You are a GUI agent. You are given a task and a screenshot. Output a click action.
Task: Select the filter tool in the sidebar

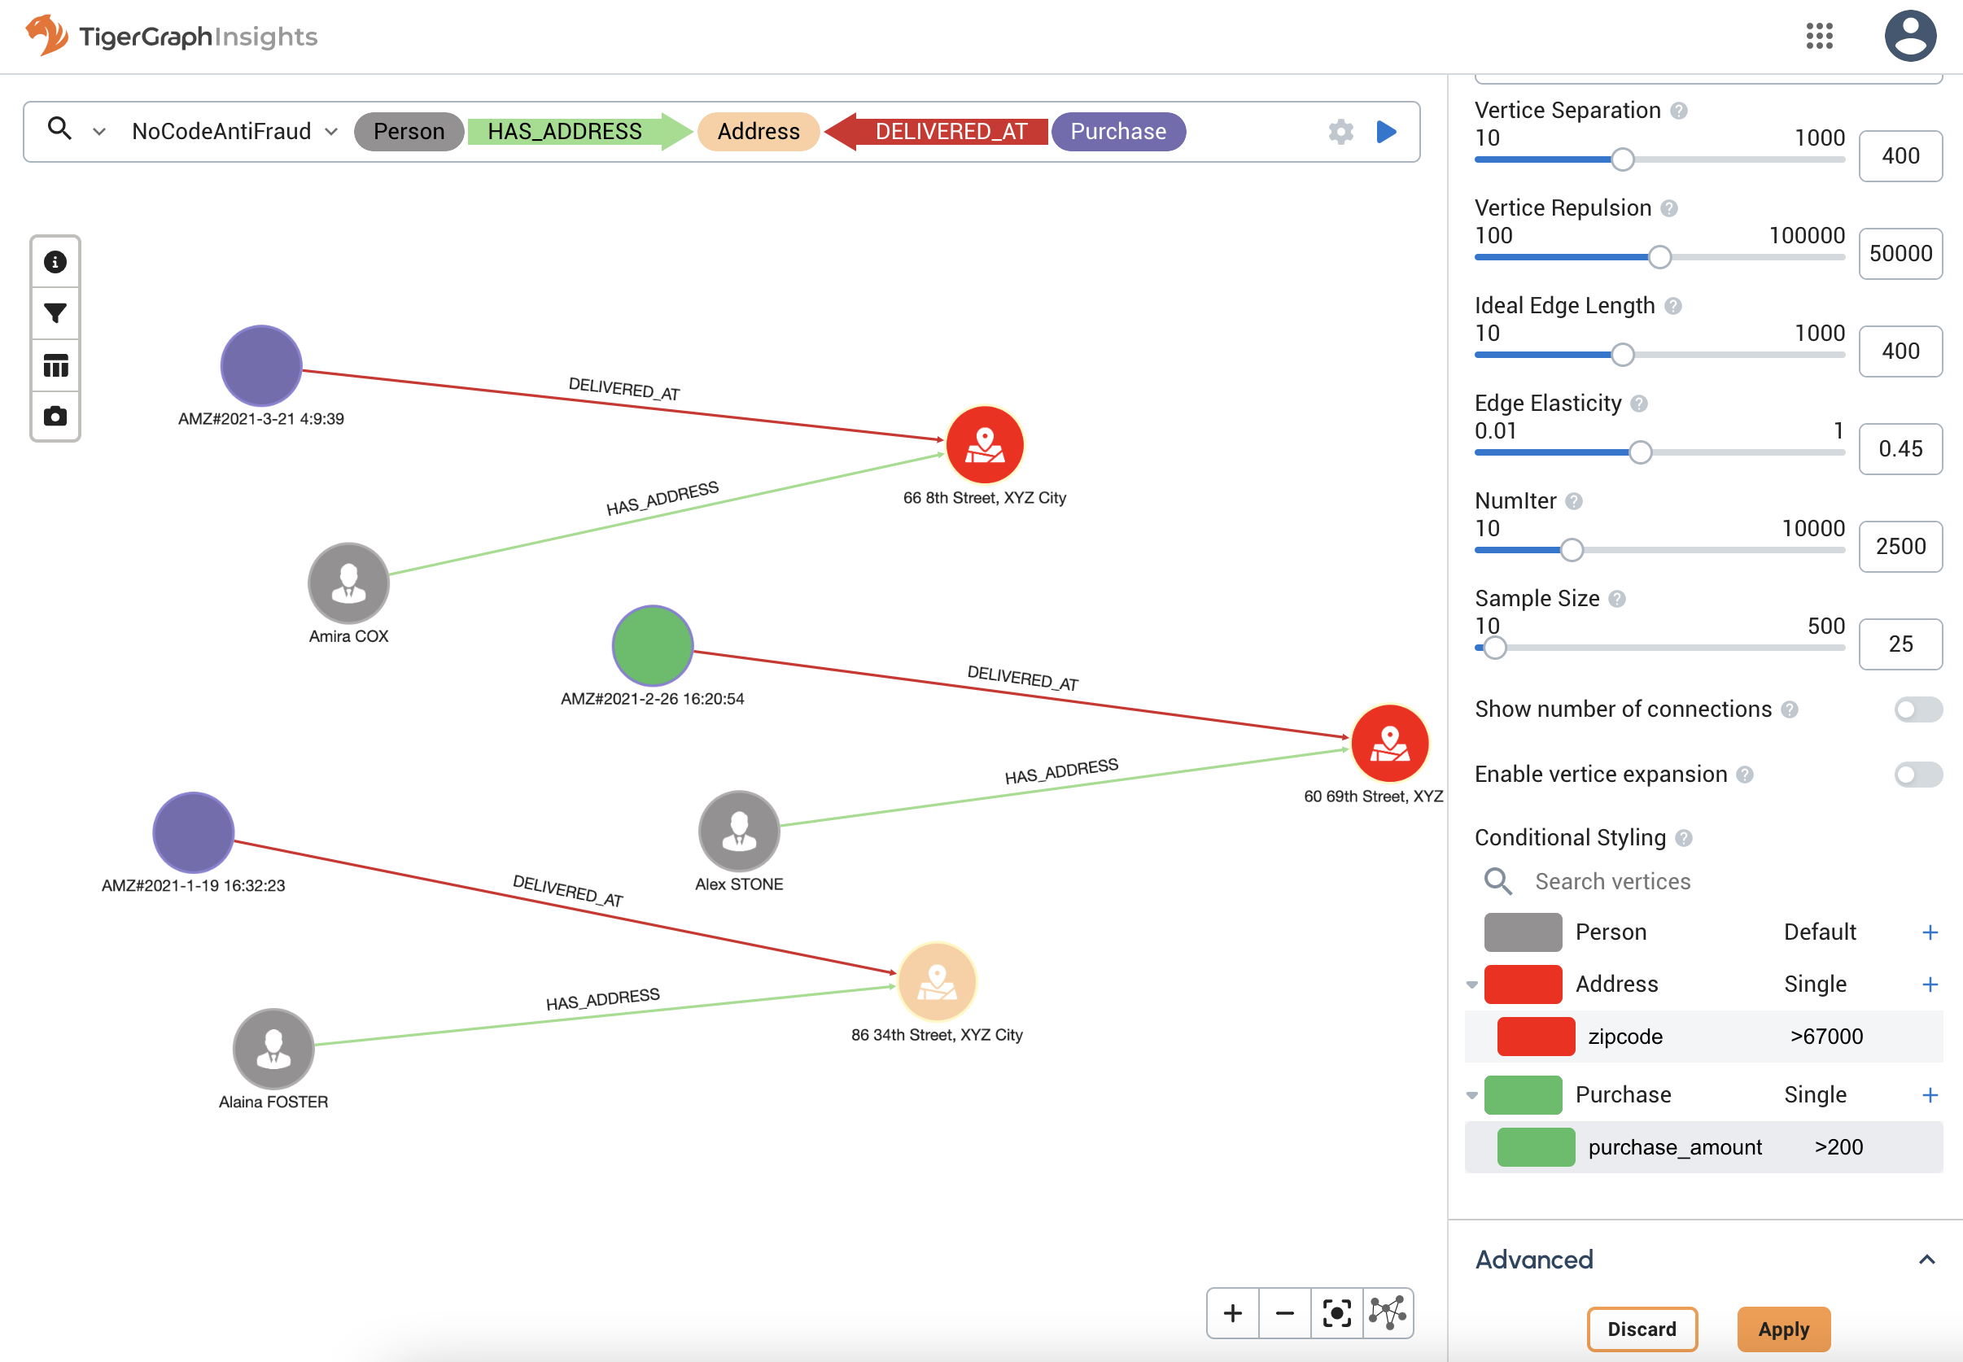click(55, 313)
